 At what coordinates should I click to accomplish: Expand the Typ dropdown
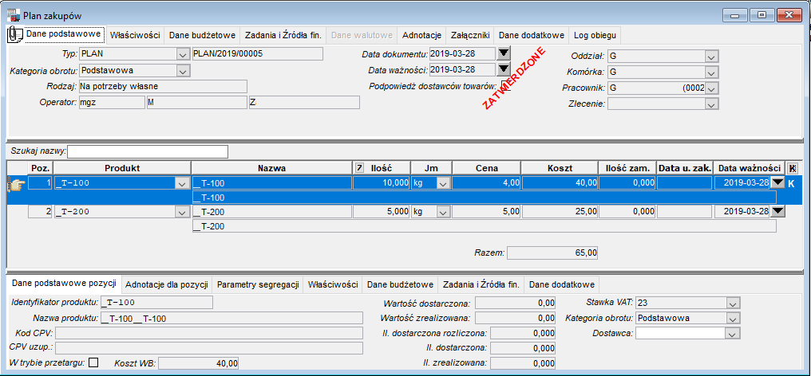pos(183,54)
